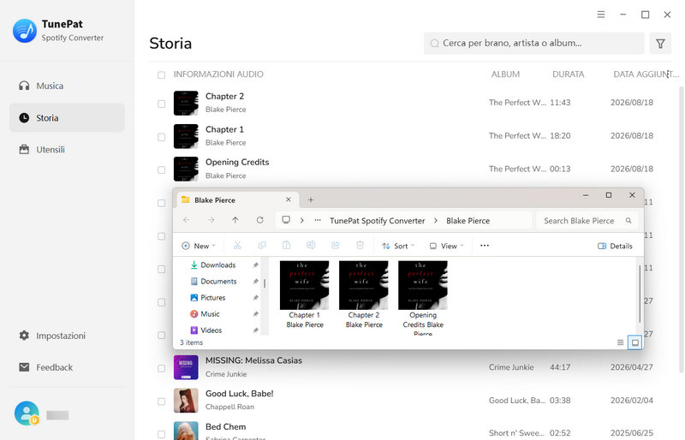Check the MISSING: Melissa Casias checkbox
The height and width of the screenshot is (440, 685).
[161, 368]
